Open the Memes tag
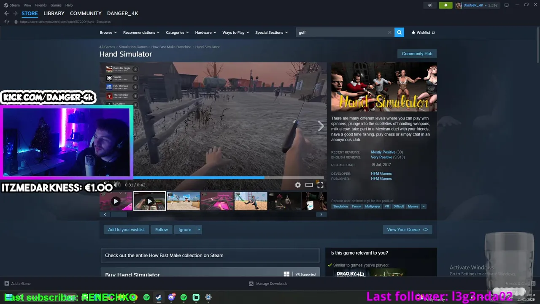 413,206
